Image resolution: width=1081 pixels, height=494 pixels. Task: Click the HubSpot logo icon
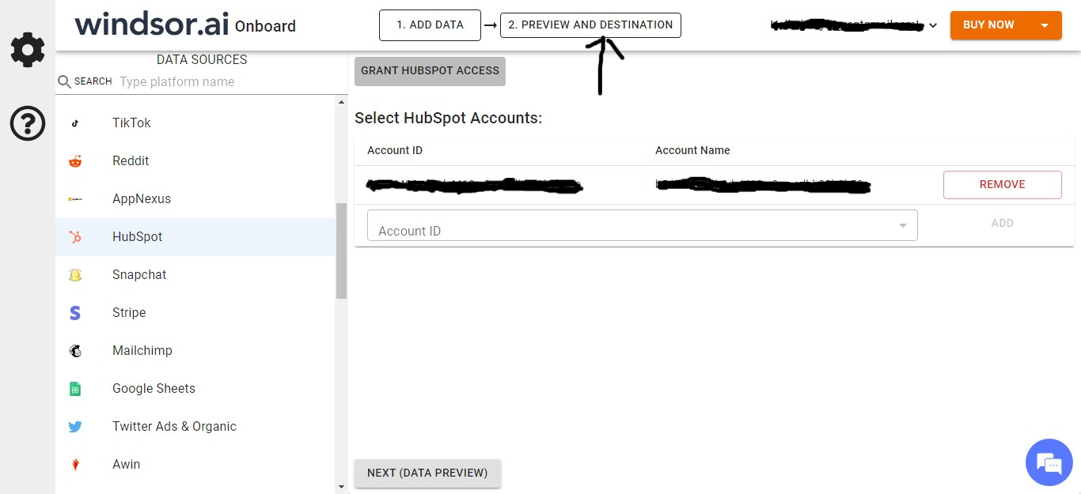click(x=75, y=237)
